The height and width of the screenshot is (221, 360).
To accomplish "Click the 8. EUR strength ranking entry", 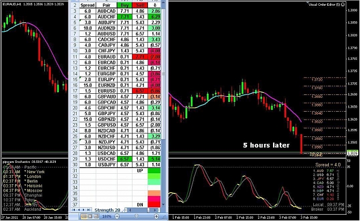I will pyautogui.click(x=323, y=199).
